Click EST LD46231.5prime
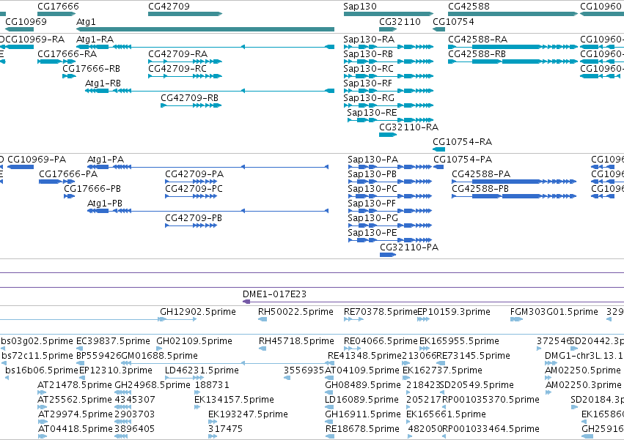Viewport: 624px width, 440px height. [x=202, y=370]
